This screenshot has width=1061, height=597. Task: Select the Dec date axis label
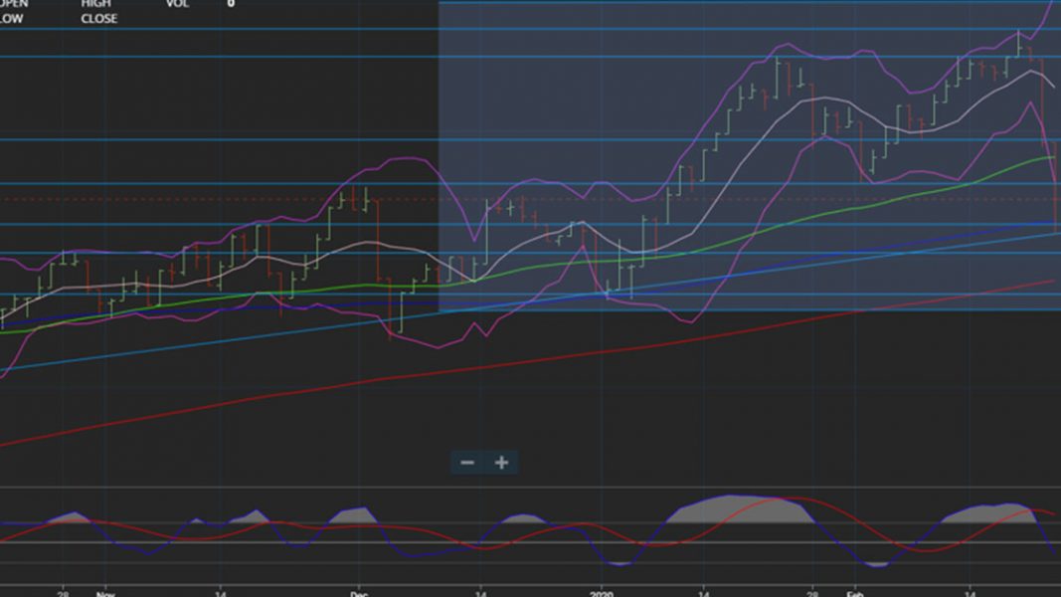click(x=358, y=593)
